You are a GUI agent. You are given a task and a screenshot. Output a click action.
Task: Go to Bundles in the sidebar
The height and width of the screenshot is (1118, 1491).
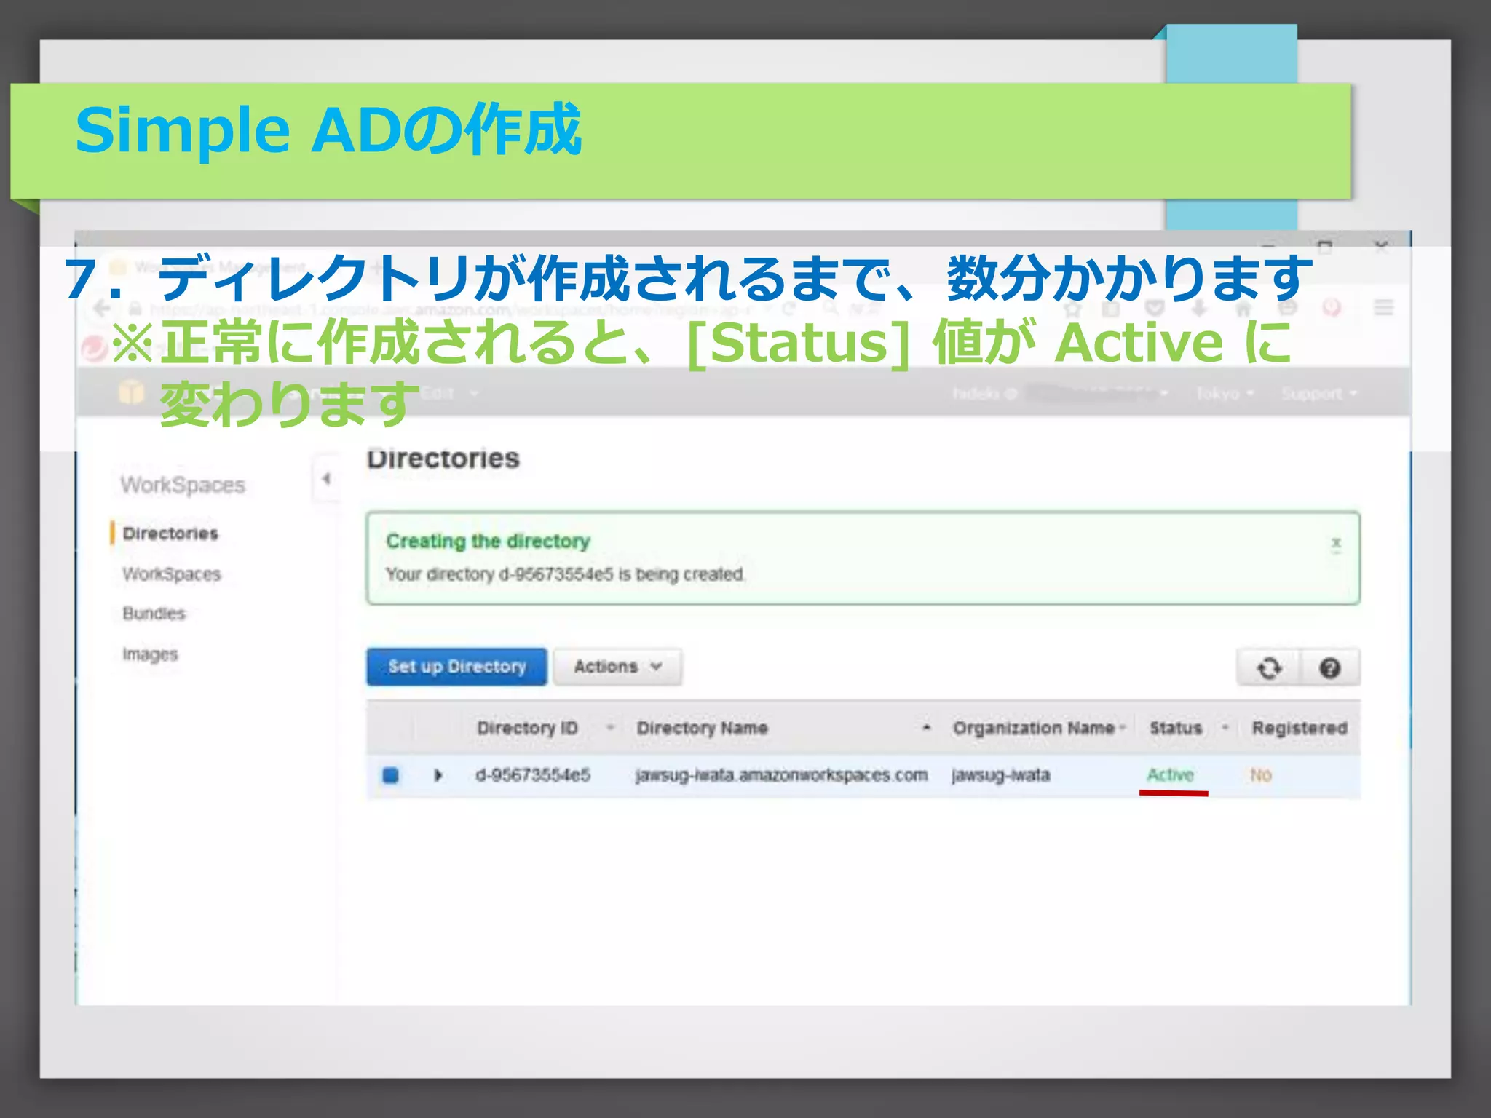click(154, 614)
